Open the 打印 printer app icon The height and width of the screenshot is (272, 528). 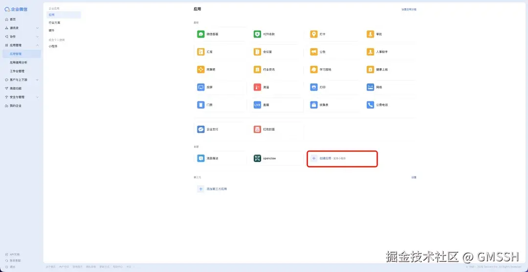(314, 87)
